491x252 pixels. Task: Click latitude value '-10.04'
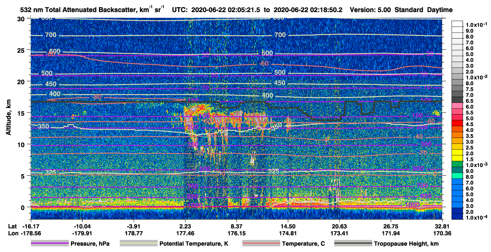[82, 226]
